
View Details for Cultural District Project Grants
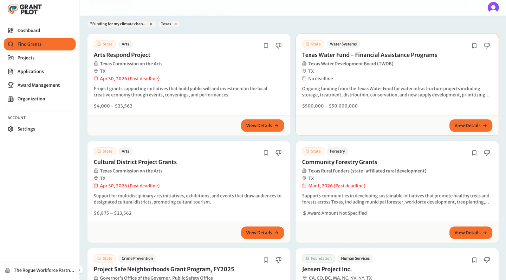[262, 233]
